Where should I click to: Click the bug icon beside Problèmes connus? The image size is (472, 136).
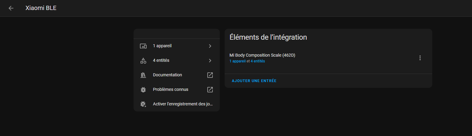(143, 90)
